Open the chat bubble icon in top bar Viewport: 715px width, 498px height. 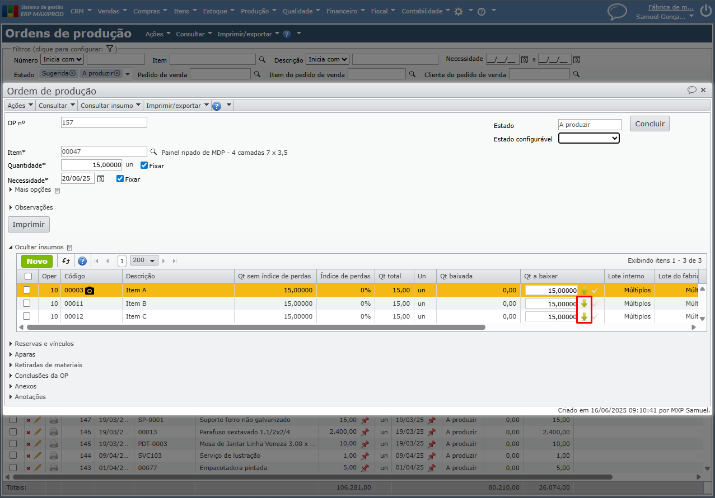pyautogui.click(x=617, y=11)
